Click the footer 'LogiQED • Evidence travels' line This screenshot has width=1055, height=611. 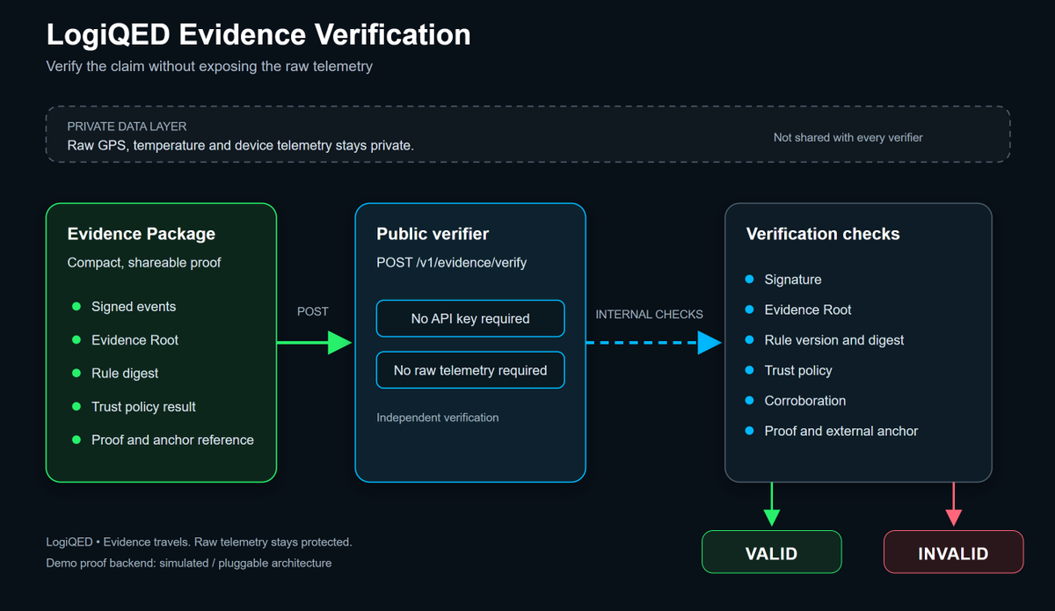(x=199, y=542)
